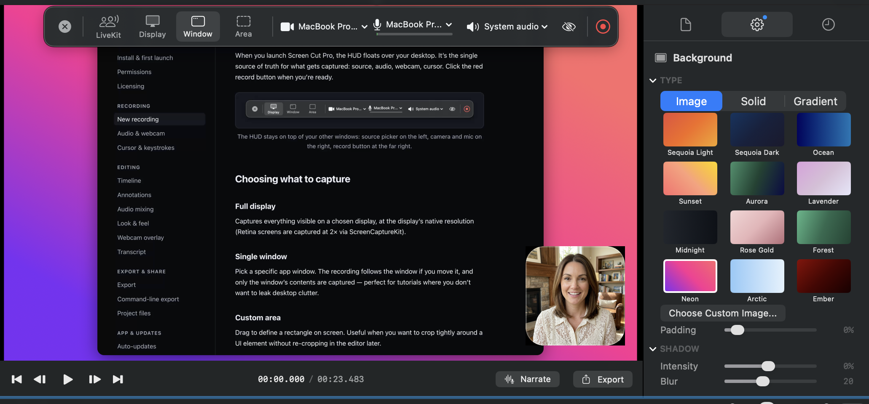
Task: Choose the Rose Gold background
Action: click(757, 227)
